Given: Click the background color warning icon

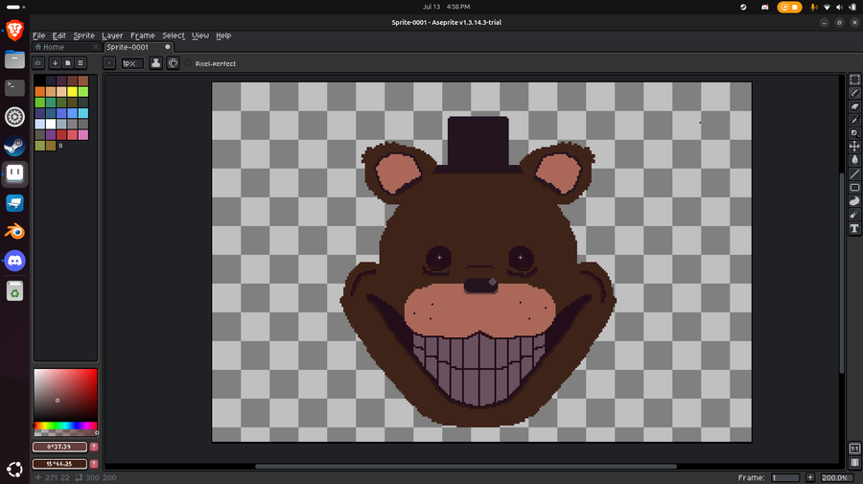Looking at the screenshot, I should 94,464.
